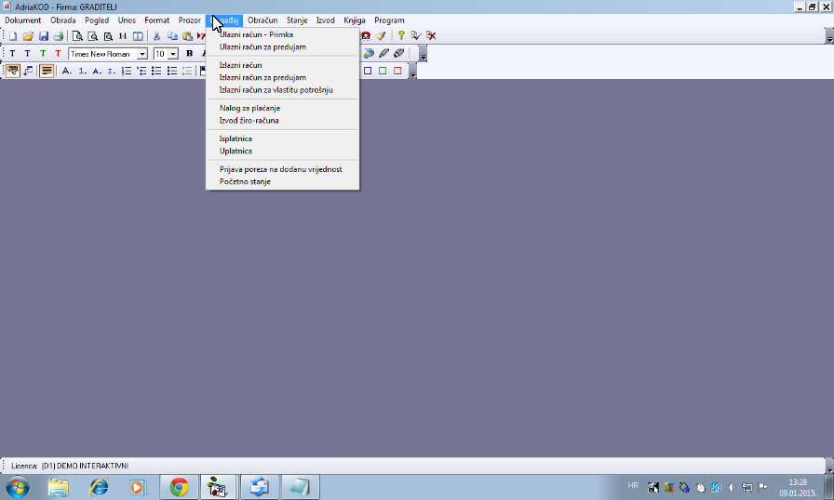Image resolution: width=834 pixels, height=500 pixels.
Task: Click the HR language indicator
Action: click(x=632, y=486)
